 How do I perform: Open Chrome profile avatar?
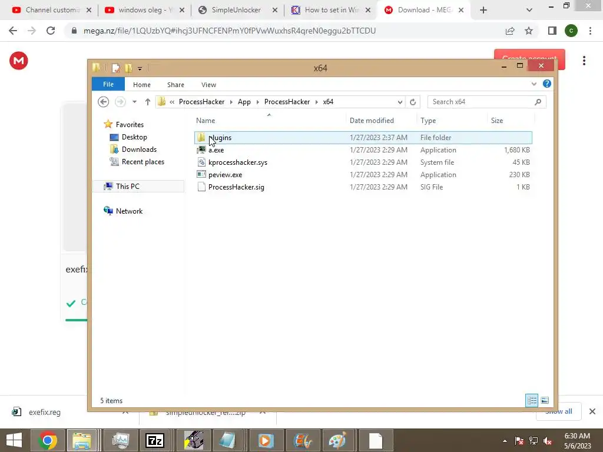(571, 31)
